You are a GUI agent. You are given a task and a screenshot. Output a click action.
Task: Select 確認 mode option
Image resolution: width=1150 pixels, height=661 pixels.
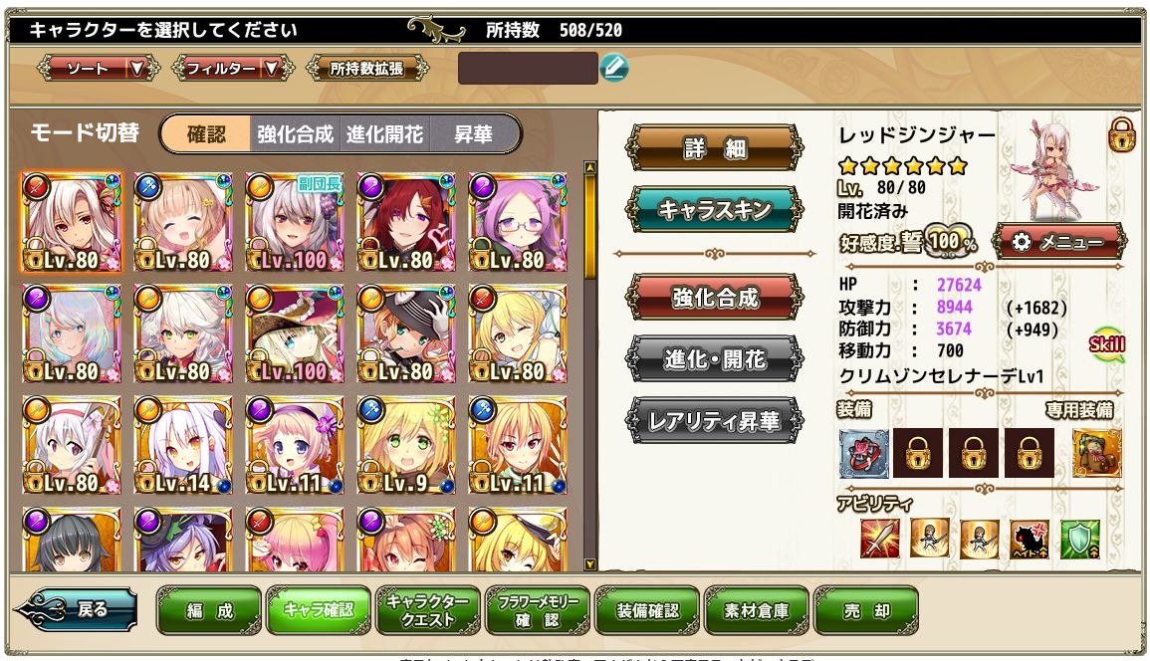click(206, 134)
